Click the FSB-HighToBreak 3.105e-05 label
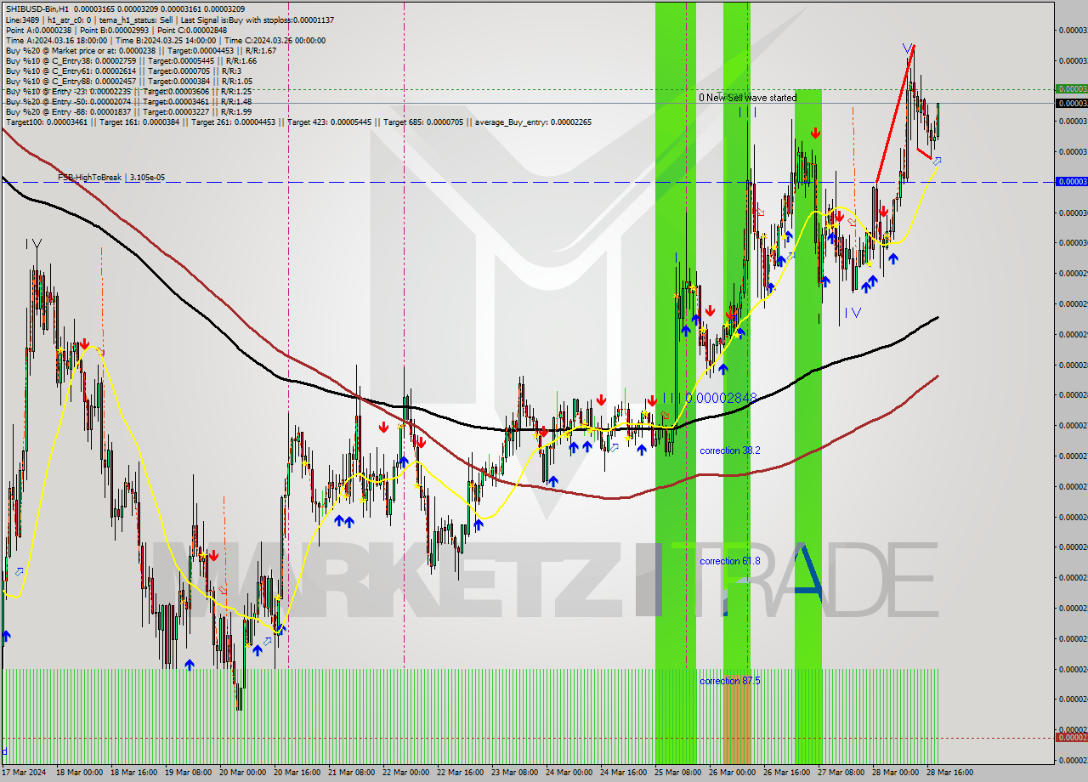1088x782 pixels. coord(111,177)
